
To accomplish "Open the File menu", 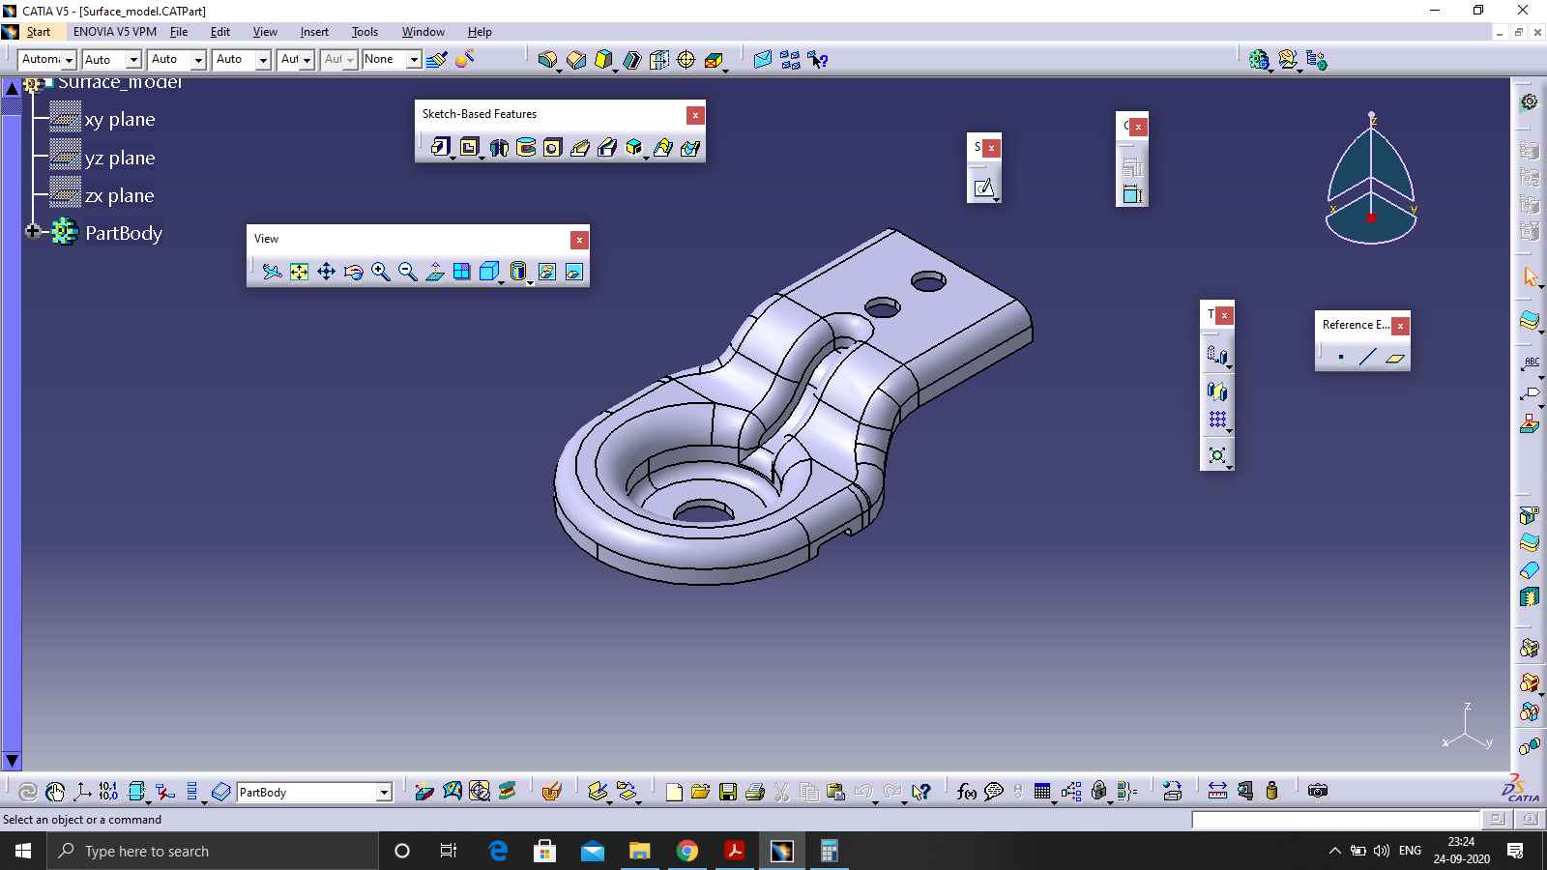I will click(179, 32).
